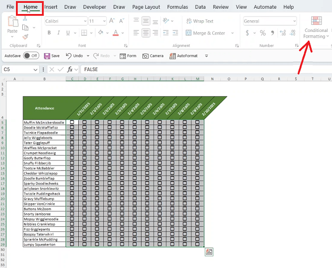Image resolution: width=332 pixels, height=268 pixels.
Task: Open the Calibri font name dropdown
Action: tap(85, 21)
